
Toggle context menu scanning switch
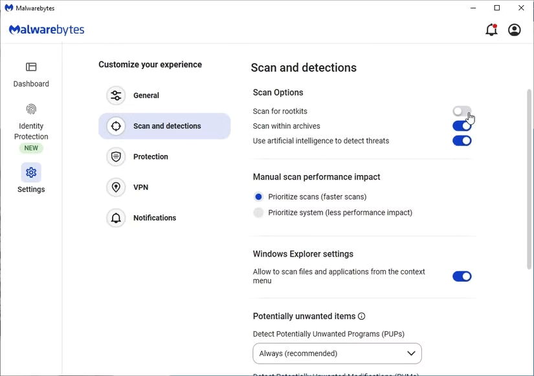462,277
